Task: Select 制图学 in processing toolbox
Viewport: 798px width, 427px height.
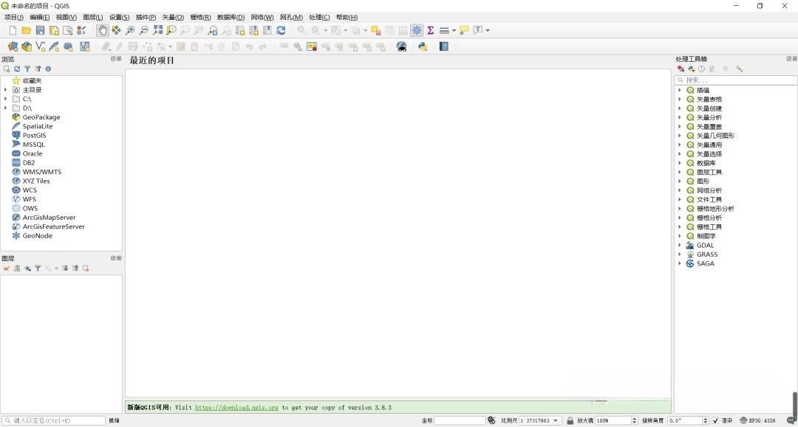Action: (706, 236)
